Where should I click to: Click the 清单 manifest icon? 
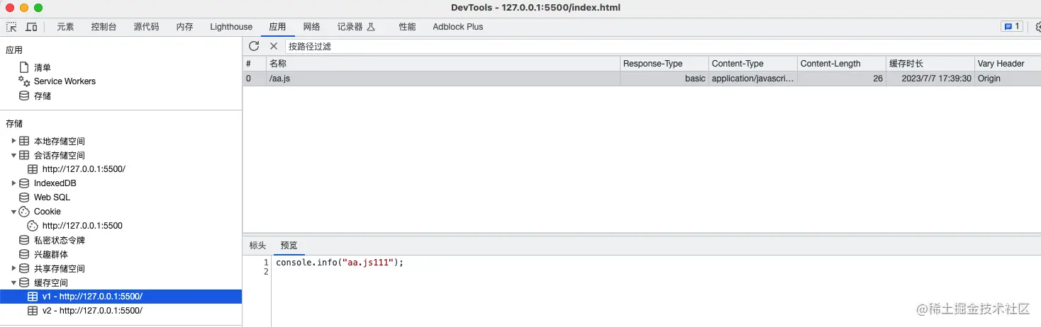pyautogui.click(x=24, y=67)
